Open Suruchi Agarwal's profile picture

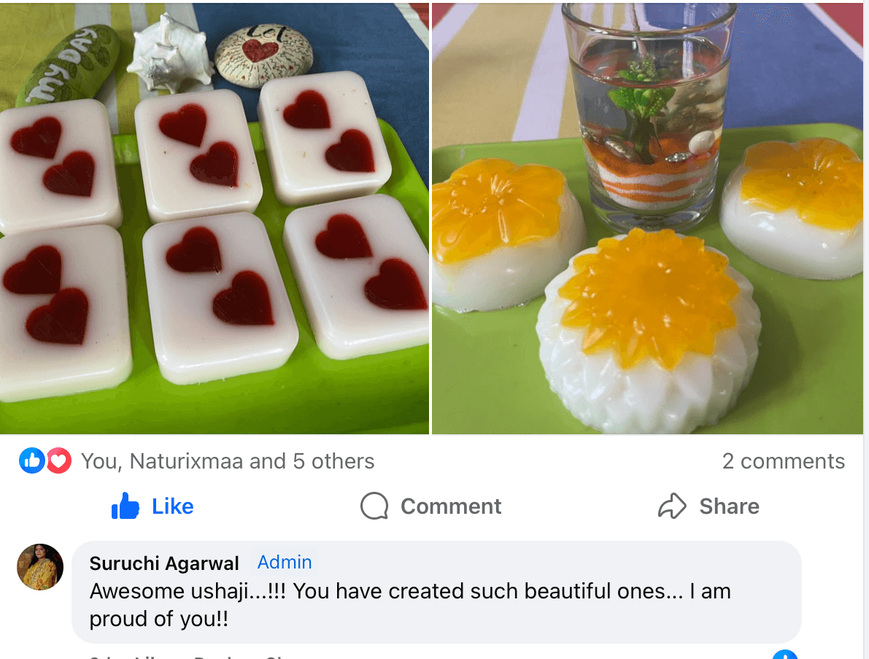(40, 566)
